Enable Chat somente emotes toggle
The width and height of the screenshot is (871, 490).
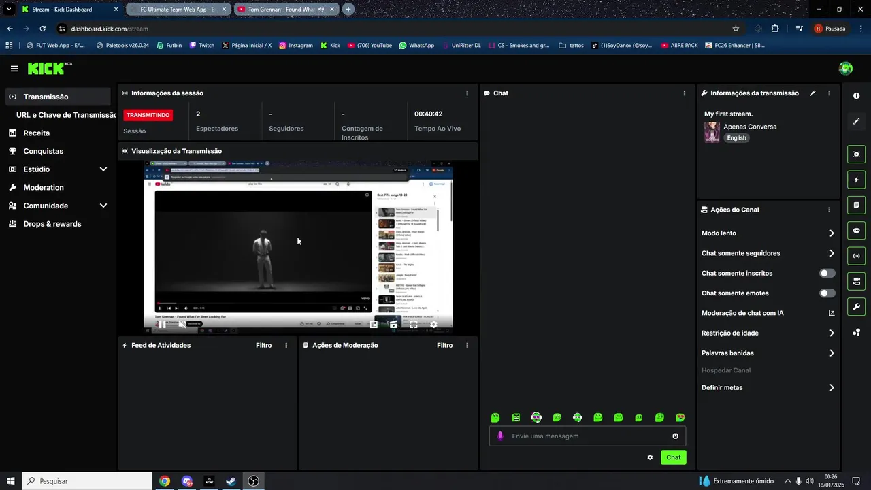827,293
